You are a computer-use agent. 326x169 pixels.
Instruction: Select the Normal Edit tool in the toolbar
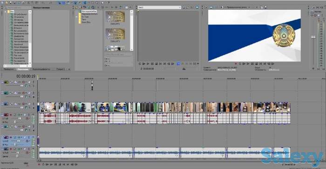click(84, 2)
